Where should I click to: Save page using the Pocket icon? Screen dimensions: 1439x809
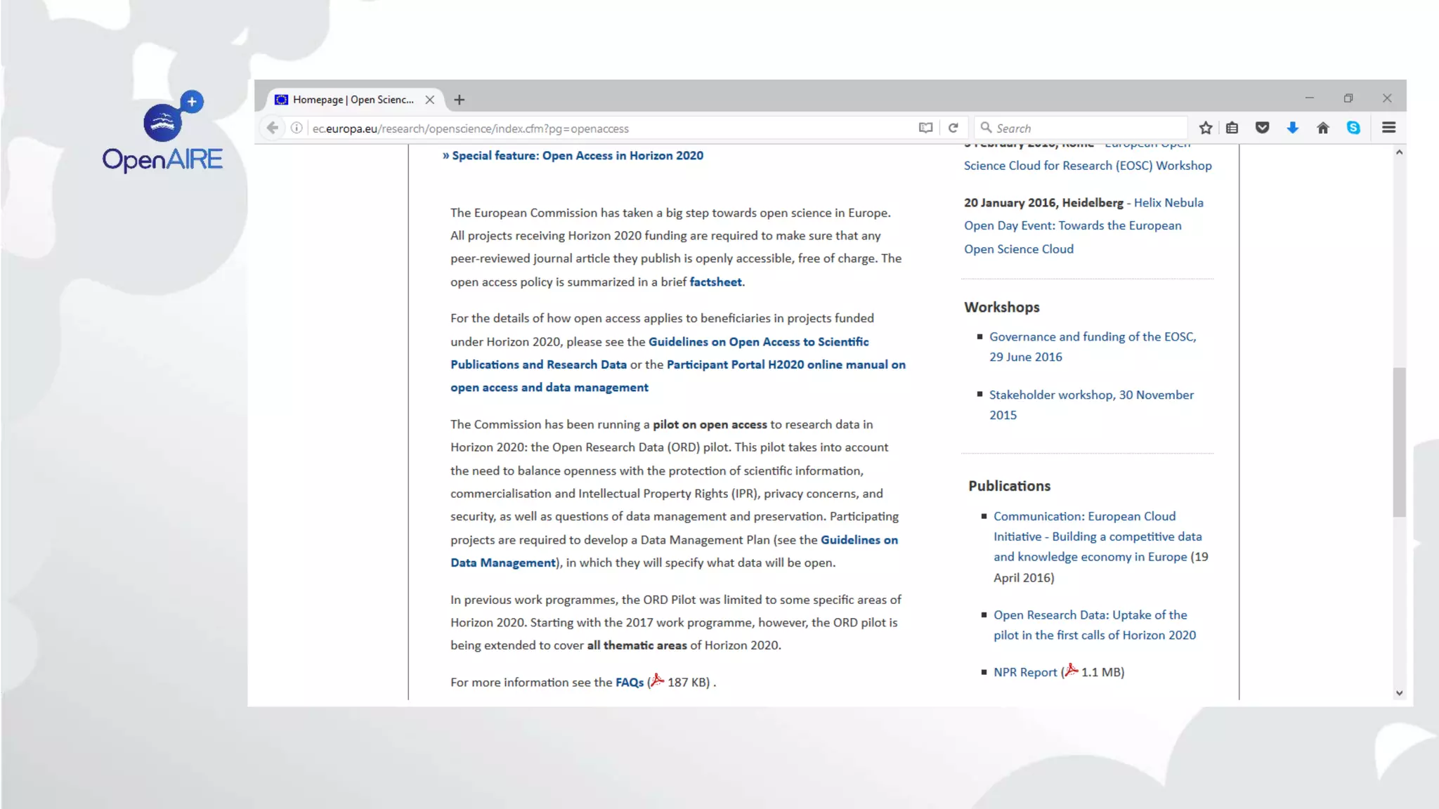(x=1263, y=128)
